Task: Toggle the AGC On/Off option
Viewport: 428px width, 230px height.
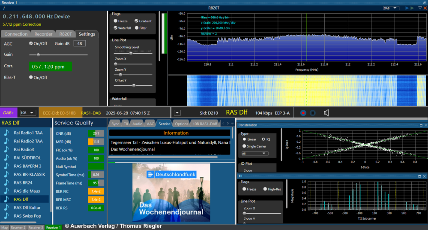Action: point(31,43)
